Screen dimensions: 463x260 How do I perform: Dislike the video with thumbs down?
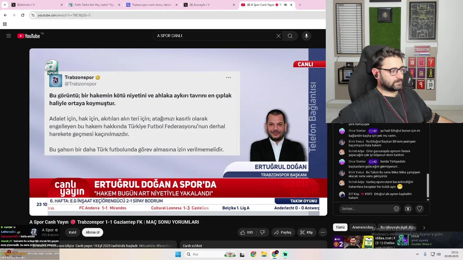point(263,232)
